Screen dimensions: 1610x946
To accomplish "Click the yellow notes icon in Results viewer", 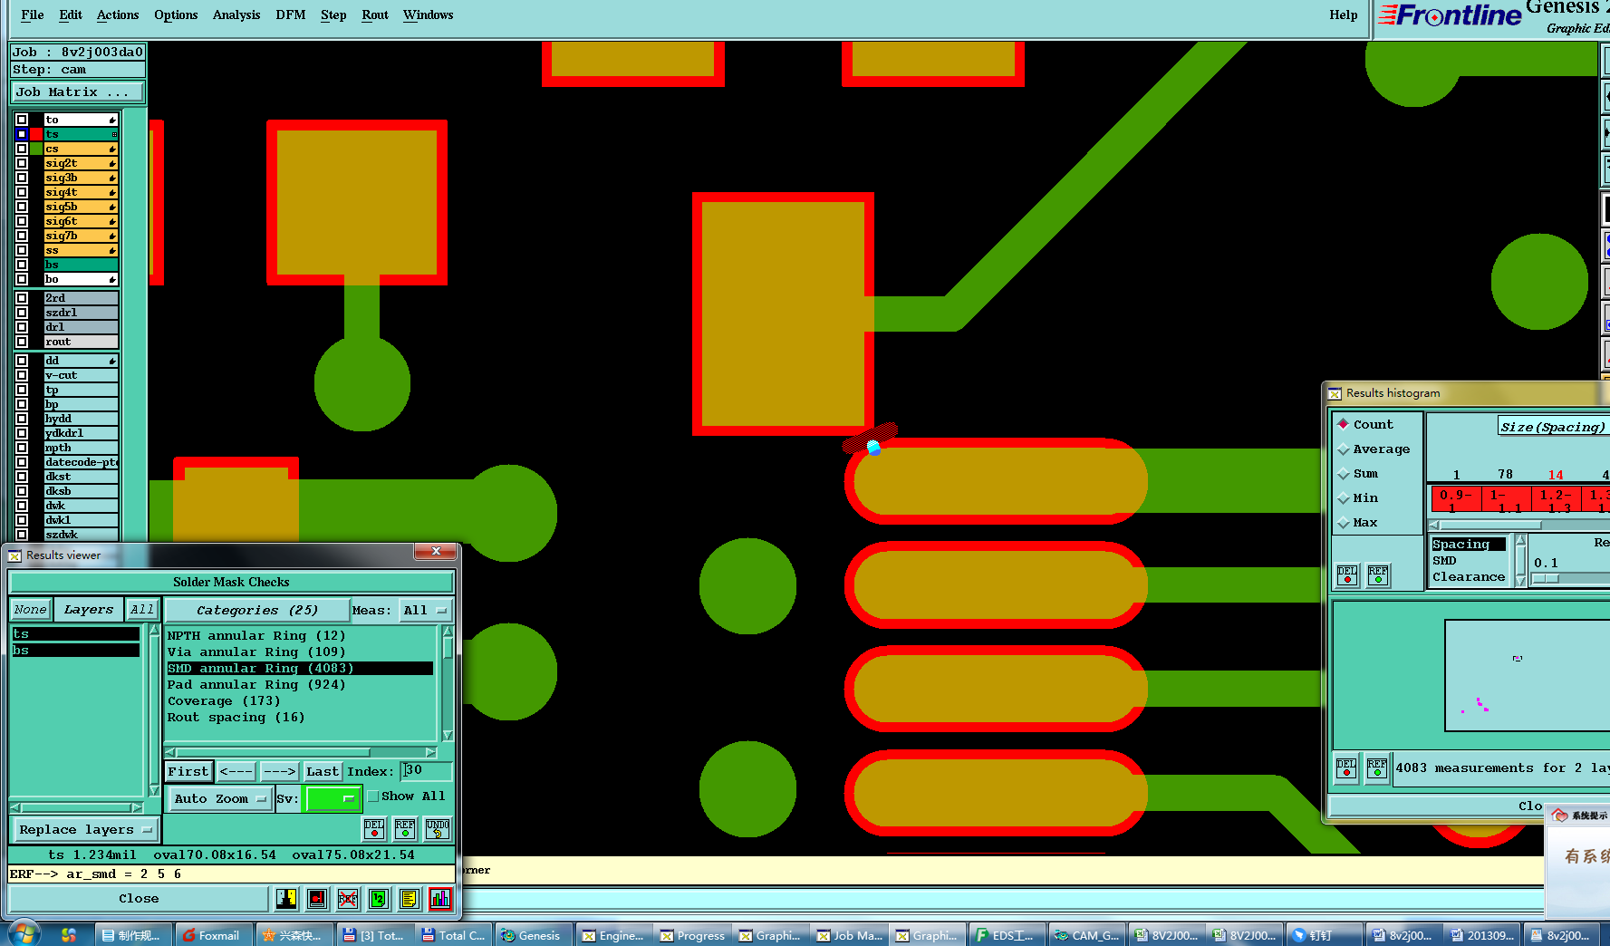I will (x=410, y=899).
